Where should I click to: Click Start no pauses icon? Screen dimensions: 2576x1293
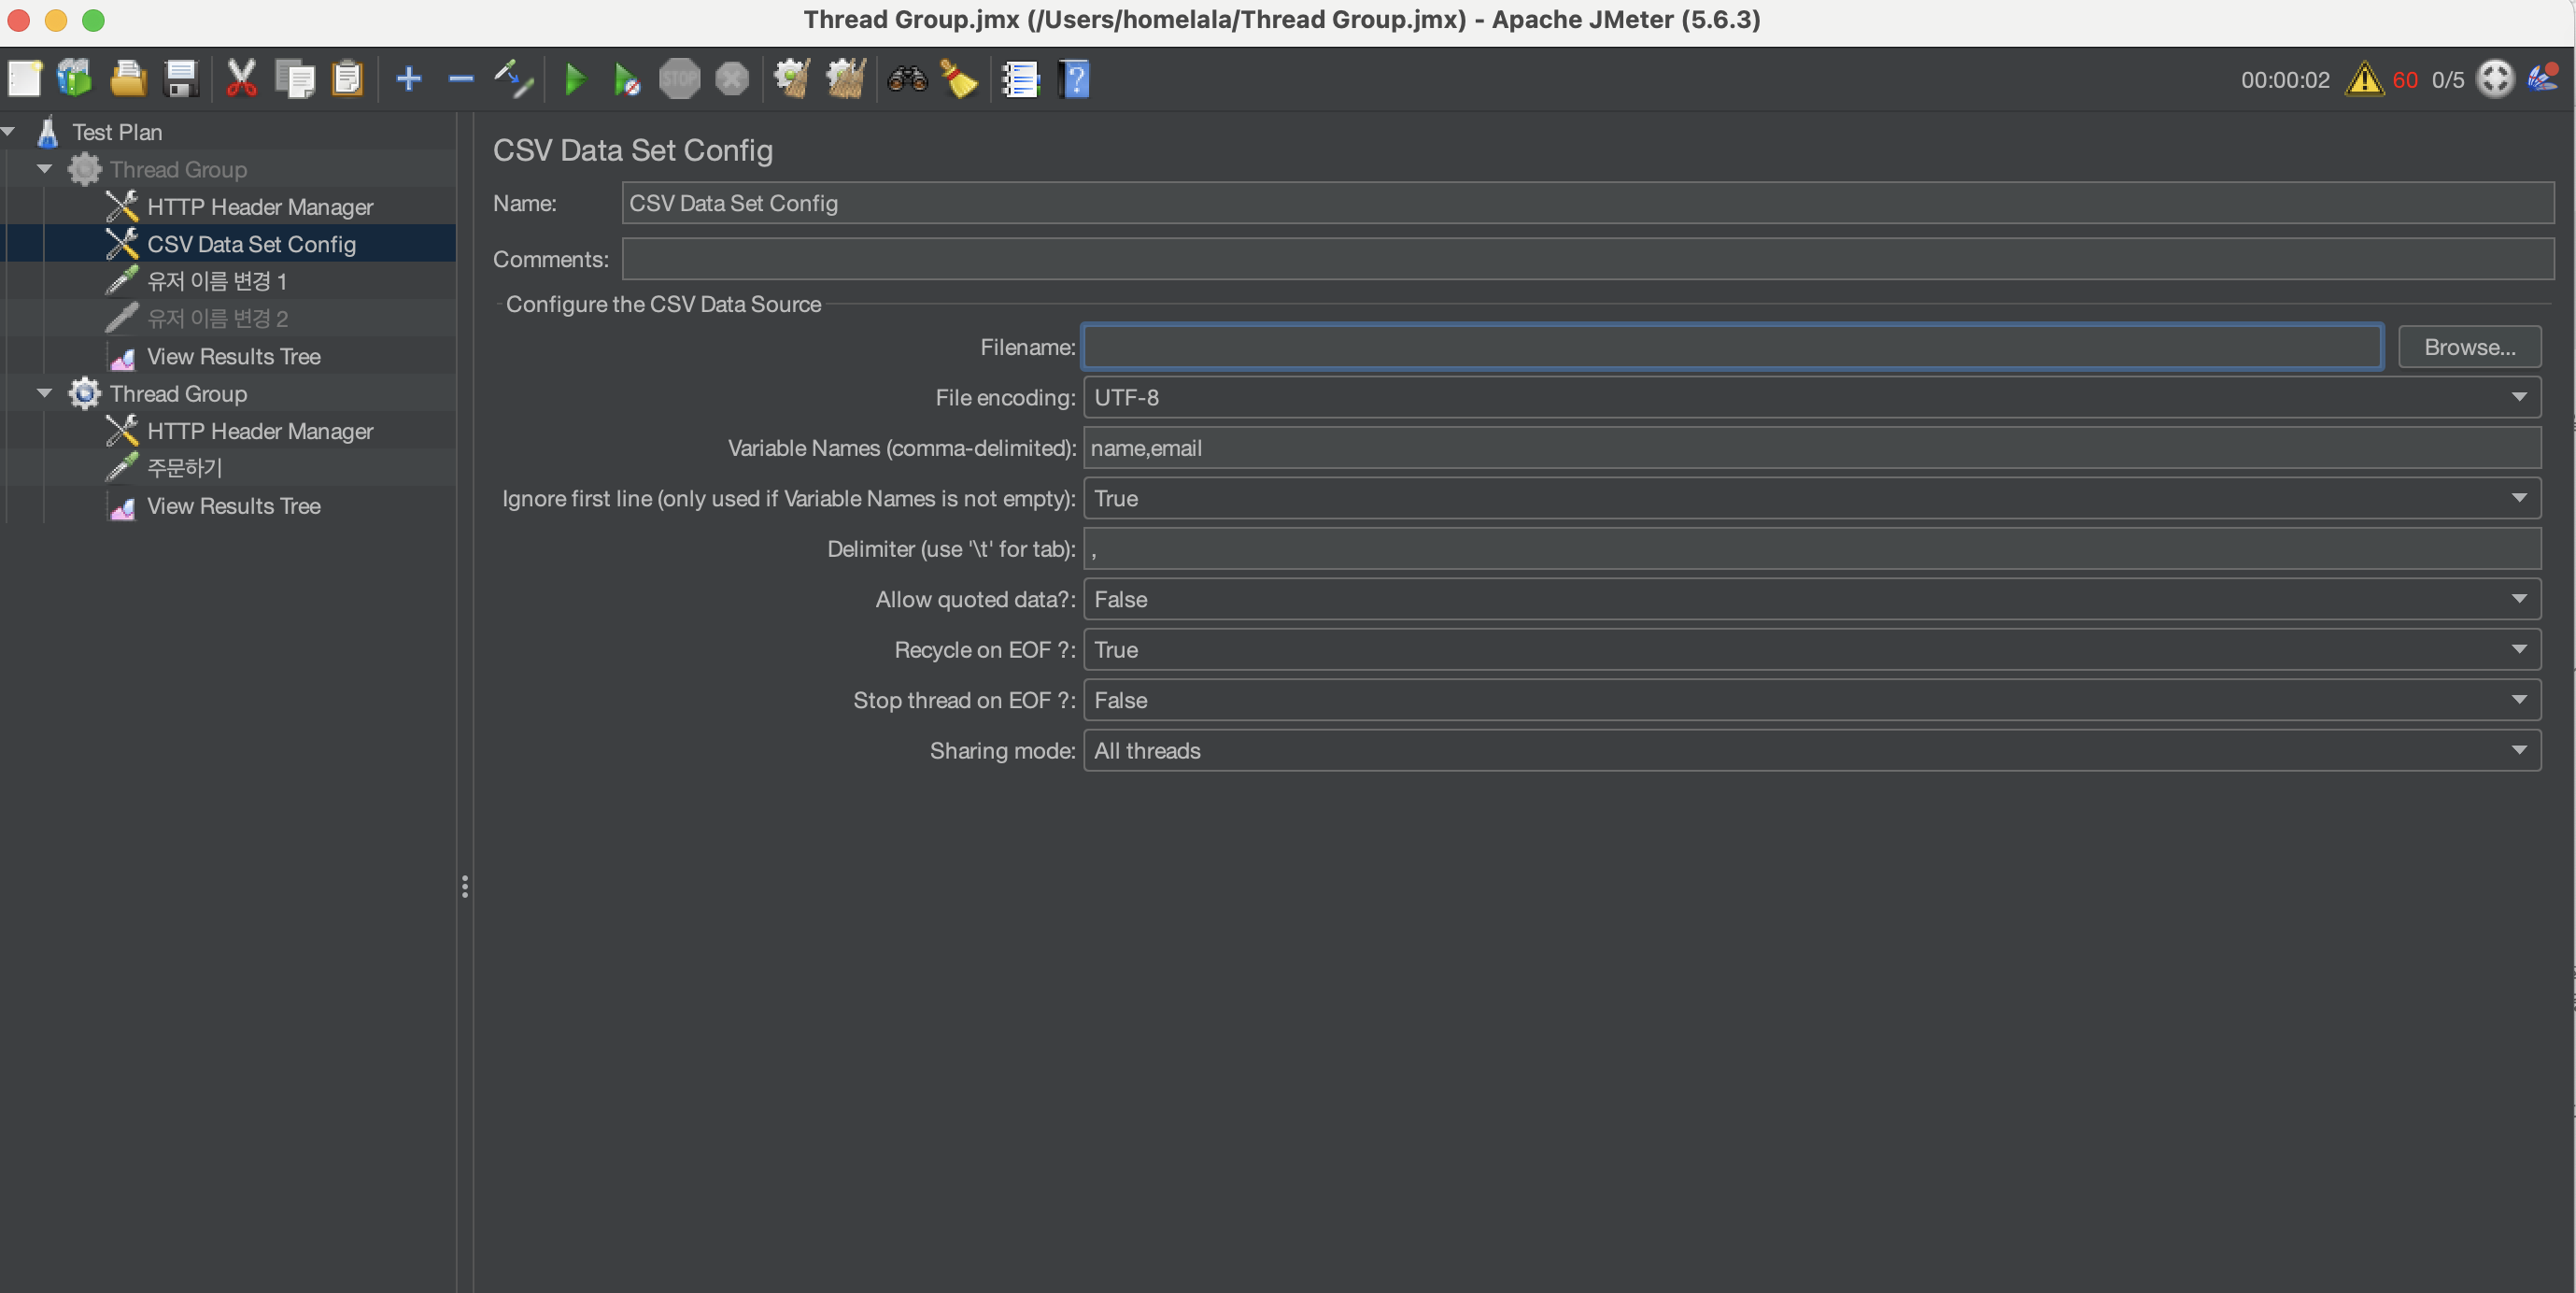point(626,79)
